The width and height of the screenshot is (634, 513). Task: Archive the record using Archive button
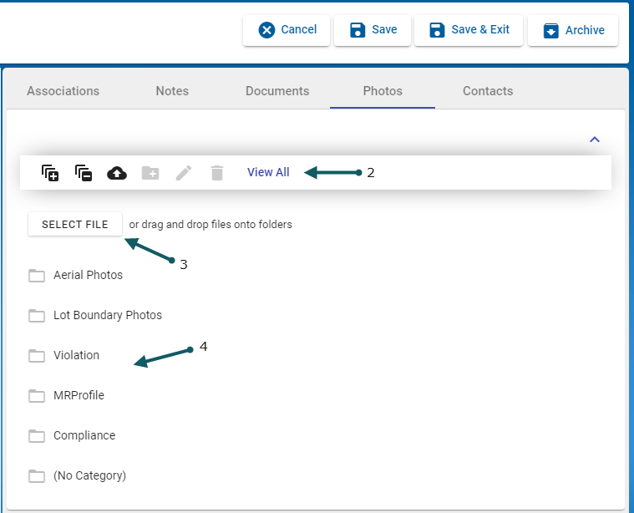point(573,30)
